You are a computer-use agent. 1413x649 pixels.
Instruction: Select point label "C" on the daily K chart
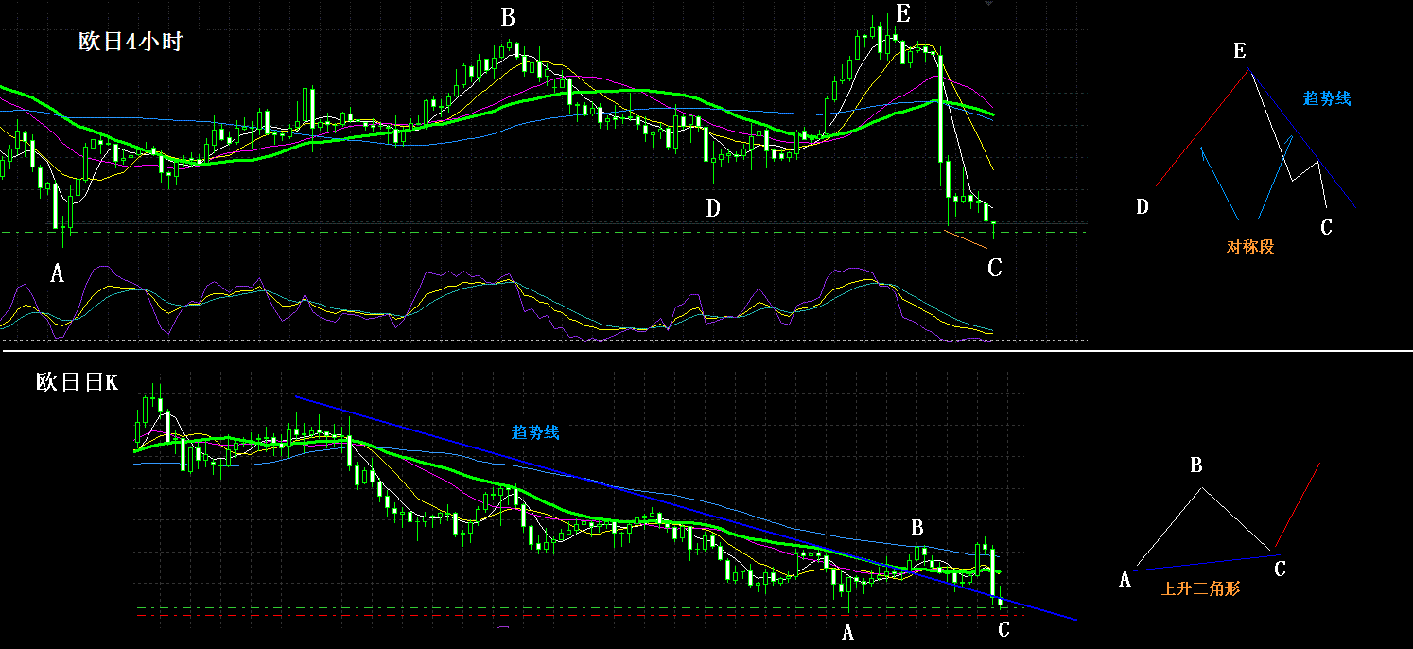[x=1003, y=630]
